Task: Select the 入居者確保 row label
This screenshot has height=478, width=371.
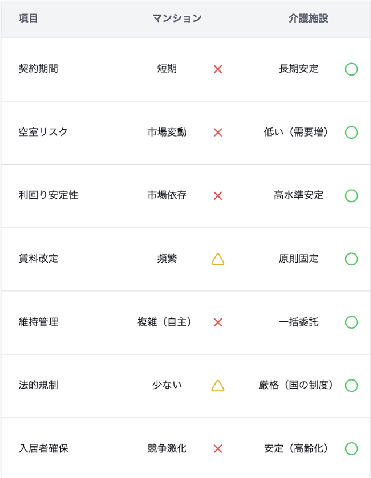Action: tap(43, 449)
